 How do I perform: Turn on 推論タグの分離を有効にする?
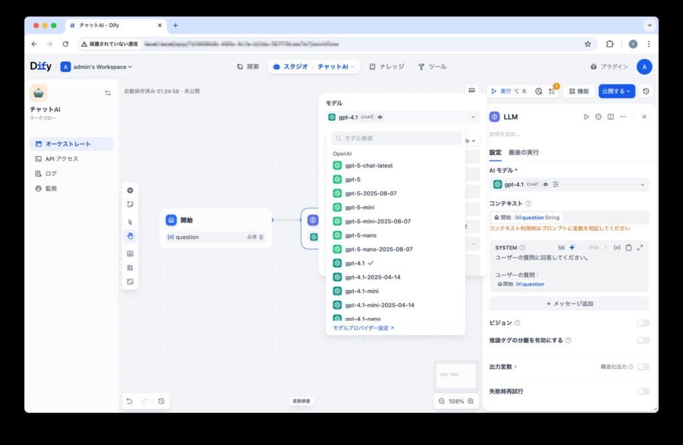coord(642,340)
